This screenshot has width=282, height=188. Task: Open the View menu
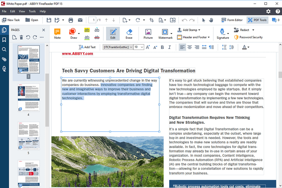tap(22, 11)
